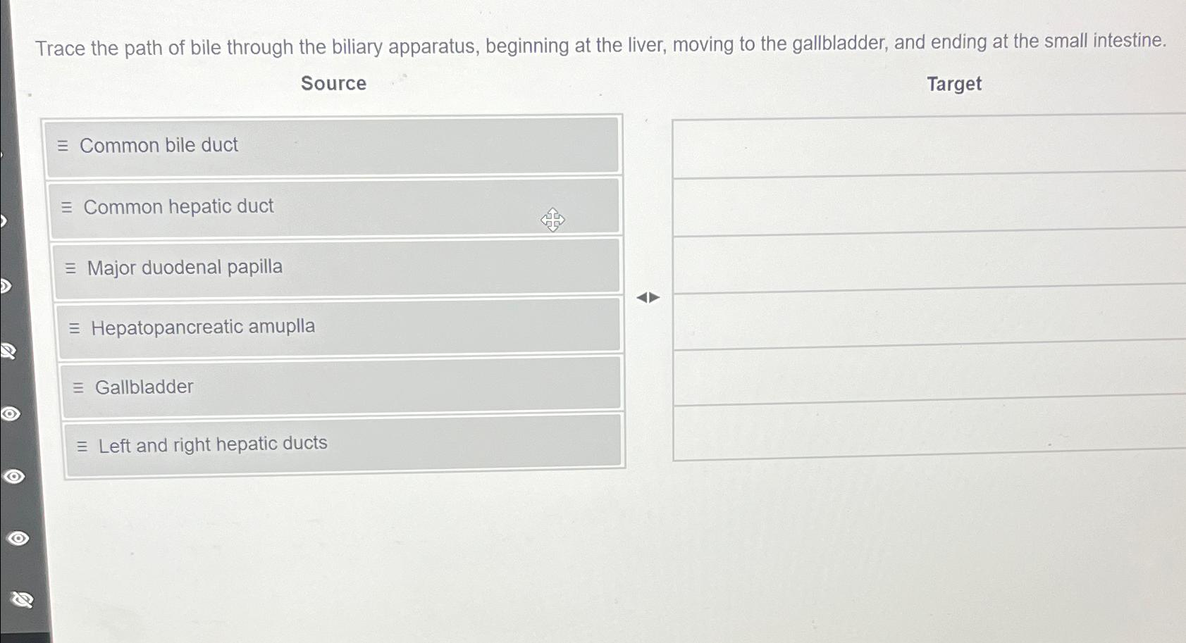This screenshot has width=1186, height=643.
Task: Click the Source column heading
Action: coord(333,83)
